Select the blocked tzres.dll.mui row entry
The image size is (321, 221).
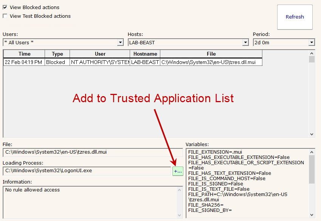[x=132, y=62]
